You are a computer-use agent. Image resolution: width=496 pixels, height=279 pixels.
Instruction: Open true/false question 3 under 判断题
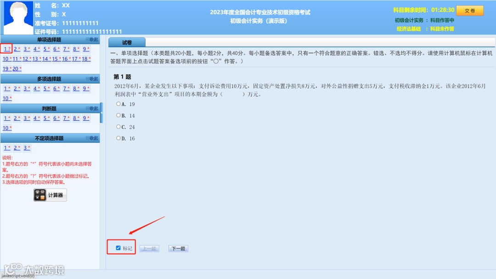click(x=27, y=118)
